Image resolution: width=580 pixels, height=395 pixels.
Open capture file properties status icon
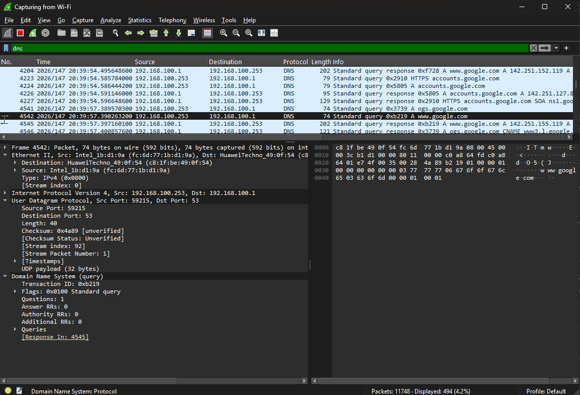[20, 390]
